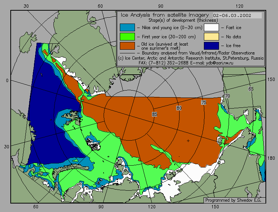
Task: Click the boundary line sample in legend
Action: pos(127,53)
